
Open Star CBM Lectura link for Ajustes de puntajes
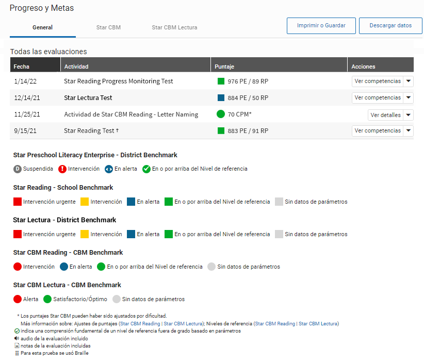point(183,323)
